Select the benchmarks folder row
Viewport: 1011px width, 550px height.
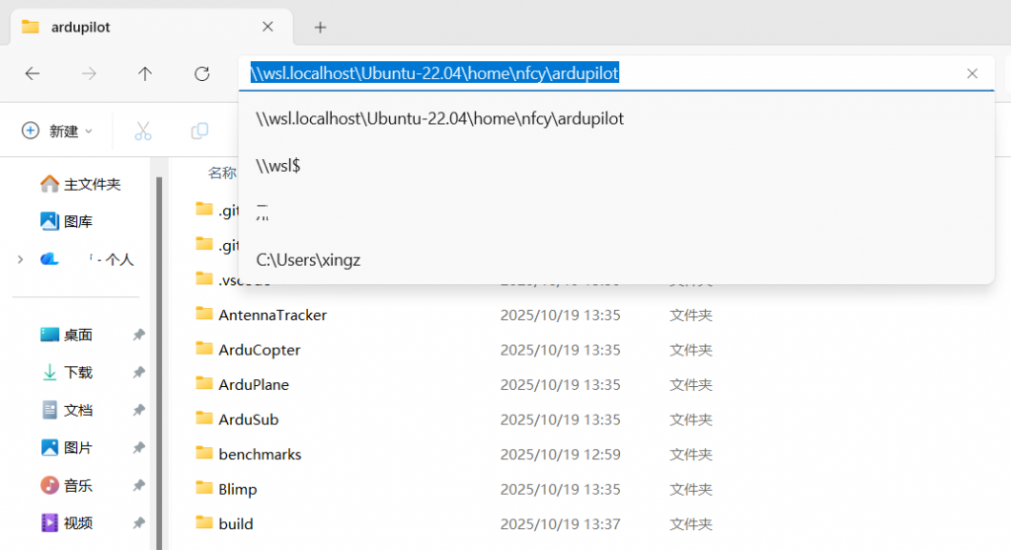click(260, 454)
